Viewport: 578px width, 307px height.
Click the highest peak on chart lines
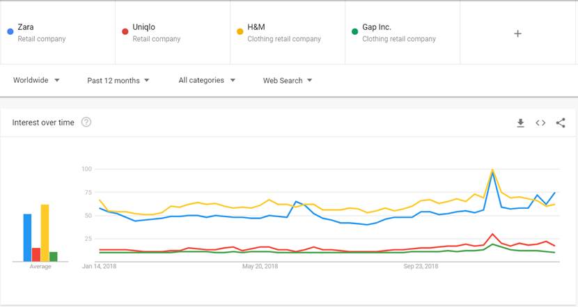pos(493,170)
